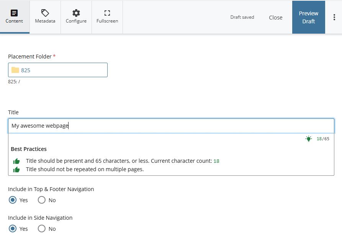Click the 18/65 character counter
The height and width of the screenshot is (235, 342).
pyautogui.click(x=323, y=139)
